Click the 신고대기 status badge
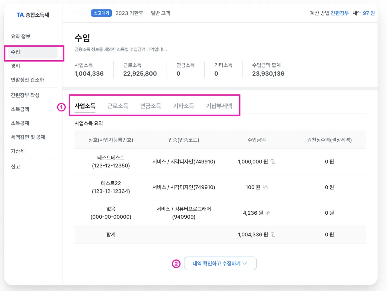The image size is (387, 291). 101,13
